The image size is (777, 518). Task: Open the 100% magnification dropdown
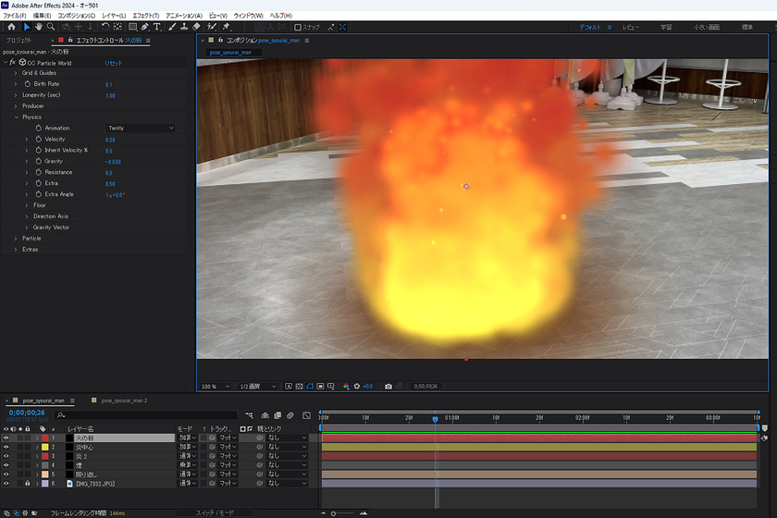215,386
